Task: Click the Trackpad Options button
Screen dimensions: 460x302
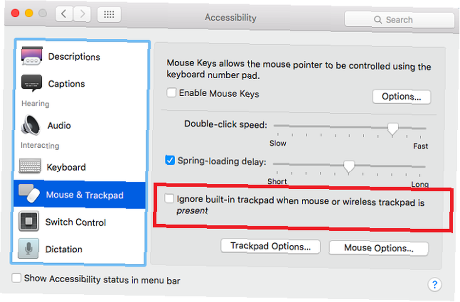Action: click(x=270, y=246)
